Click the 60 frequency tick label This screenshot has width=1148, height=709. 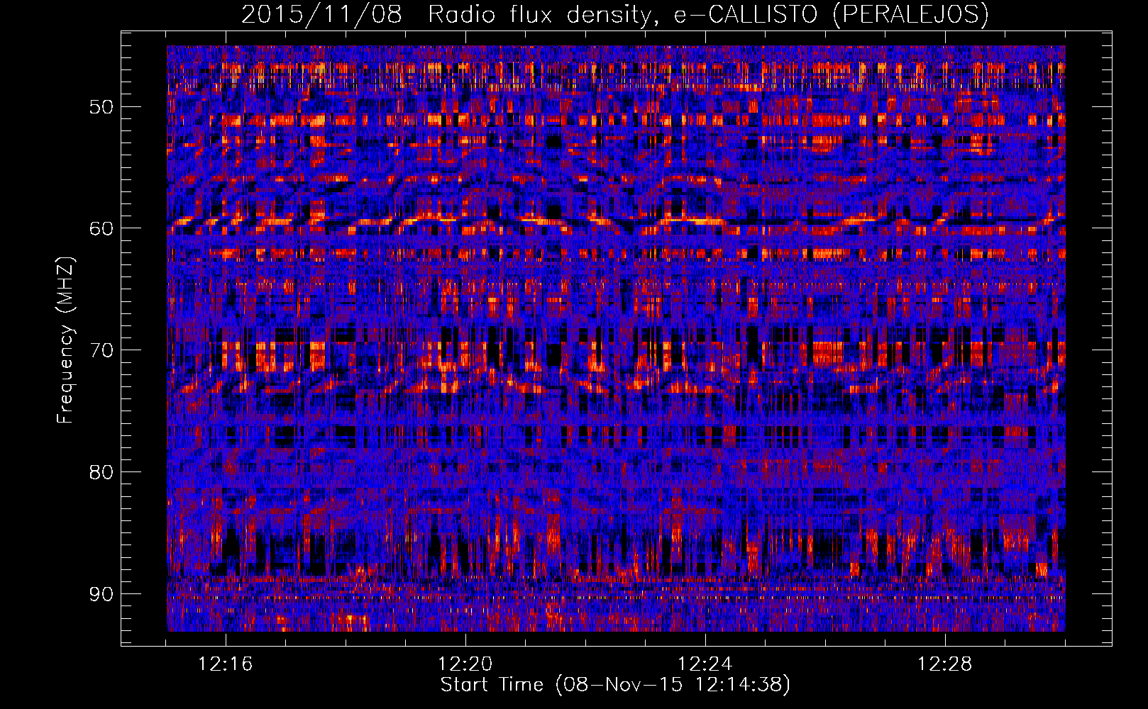click(x=101, y=228)
